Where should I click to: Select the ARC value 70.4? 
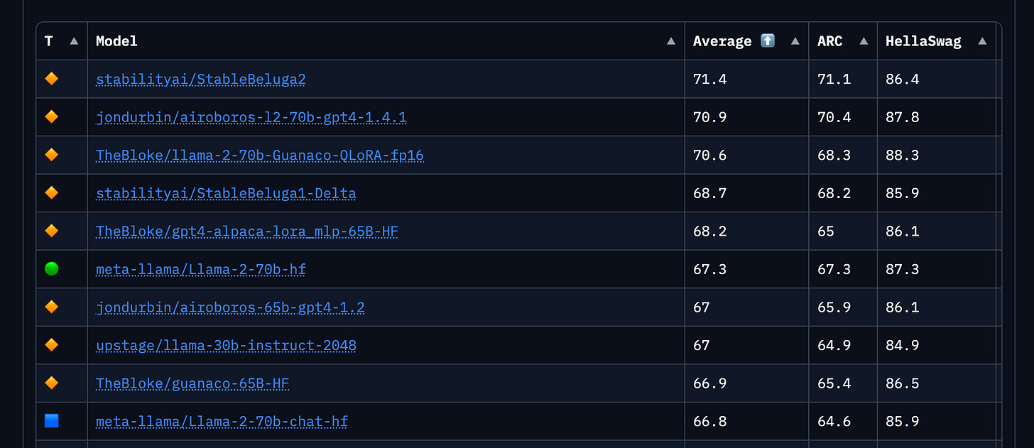pyautogui.click(x=834, y=117)
